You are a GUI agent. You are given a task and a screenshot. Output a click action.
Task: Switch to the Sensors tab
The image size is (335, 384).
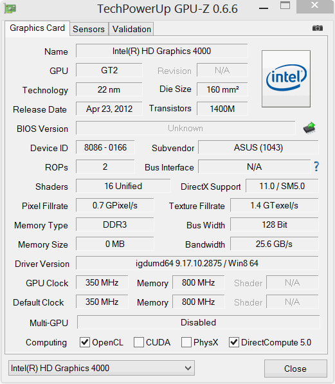(89, 29)
